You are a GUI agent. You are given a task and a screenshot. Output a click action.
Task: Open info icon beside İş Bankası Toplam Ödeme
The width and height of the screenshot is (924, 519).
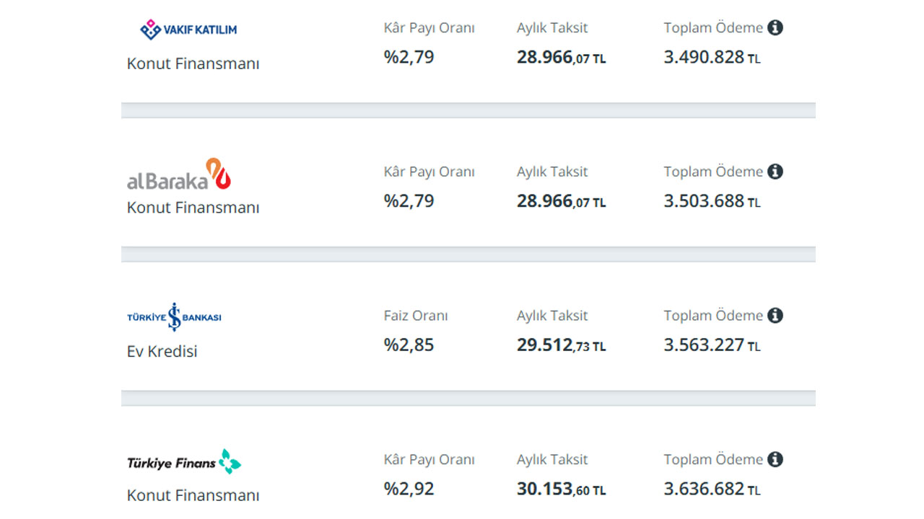pyautogui.click(x=775, y=316)
